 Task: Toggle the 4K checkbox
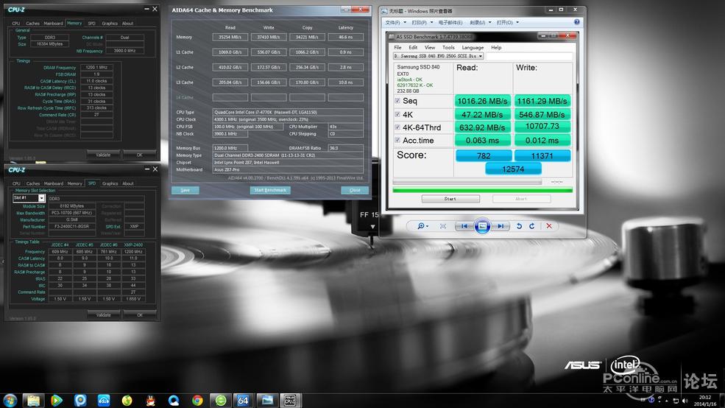(397, 114)
